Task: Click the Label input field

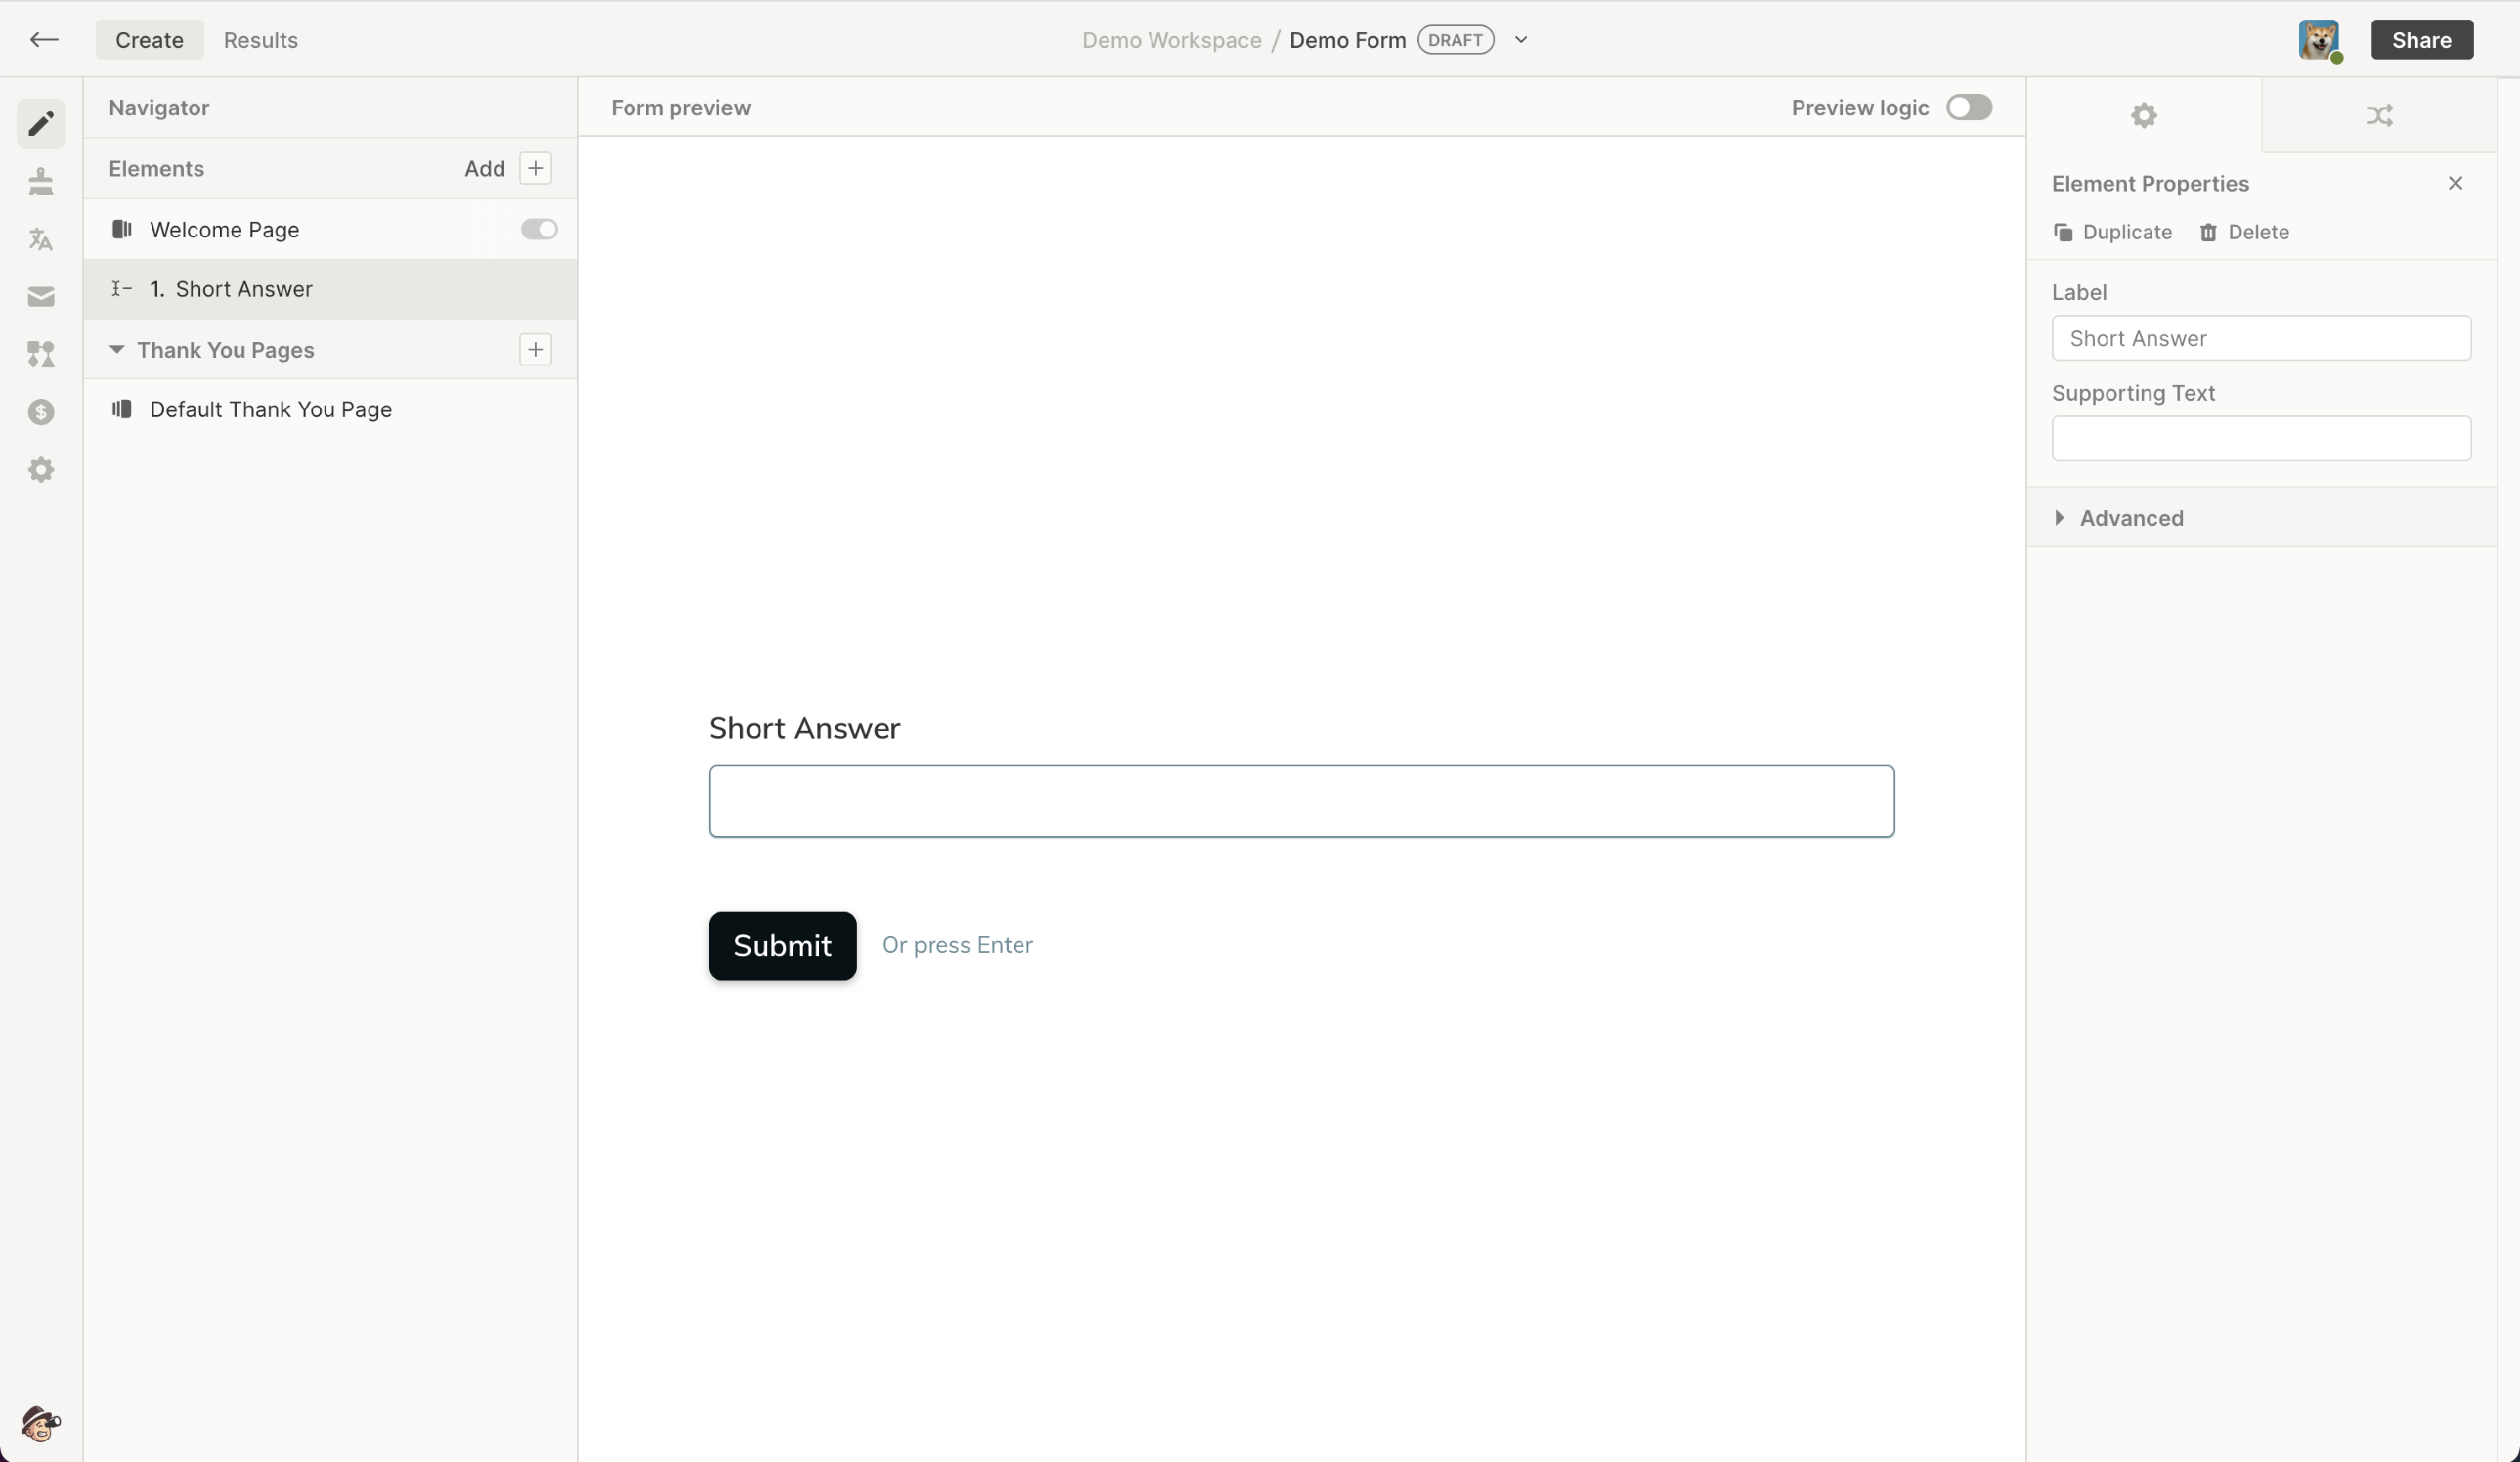Action: tap(2261, 338)
